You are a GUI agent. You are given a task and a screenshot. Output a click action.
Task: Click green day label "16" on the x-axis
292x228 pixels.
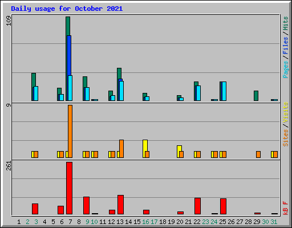coord(145,222)
